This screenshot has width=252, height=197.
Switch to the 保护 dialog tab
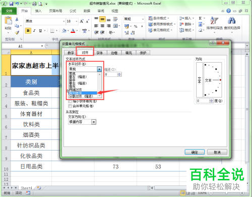click(x=143, y=53)
